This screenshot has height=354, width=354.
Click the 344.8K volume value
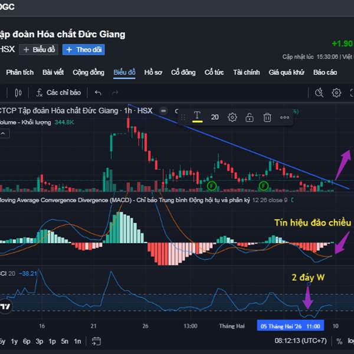(64, 122)
